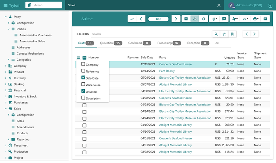
Task: Reload the sales list
Action: coord(204,19)
